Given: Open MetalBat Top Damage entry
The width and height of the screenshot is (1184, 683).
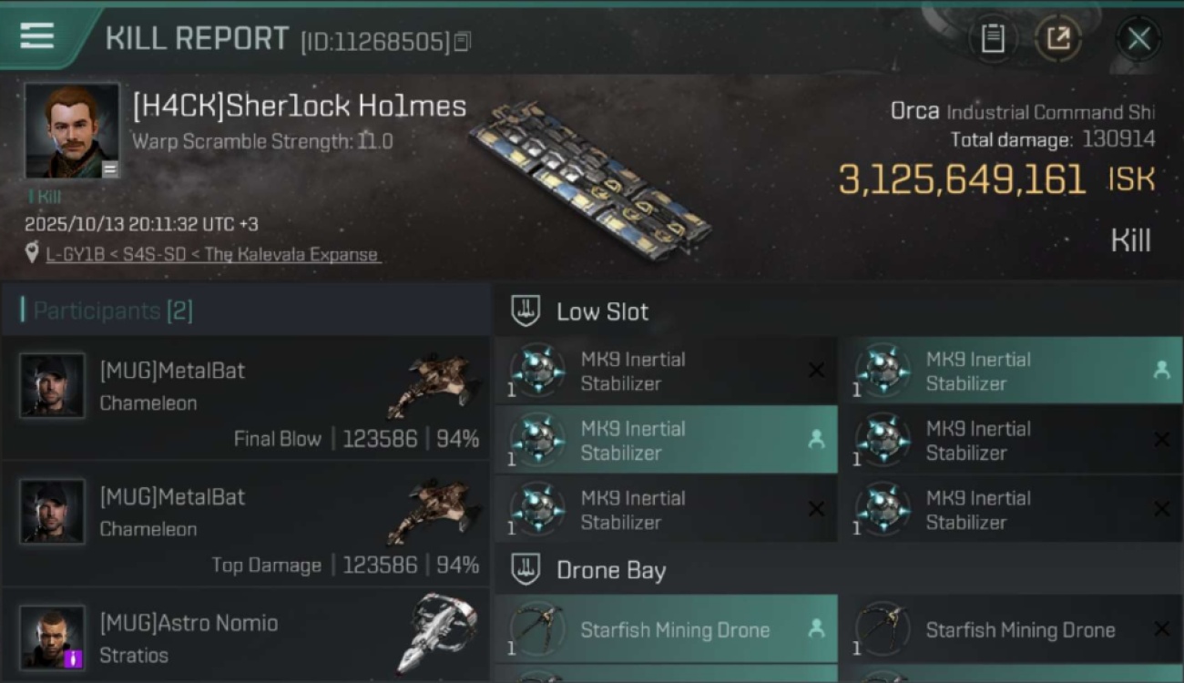Looking at the screenshot, I should [246, 525].
